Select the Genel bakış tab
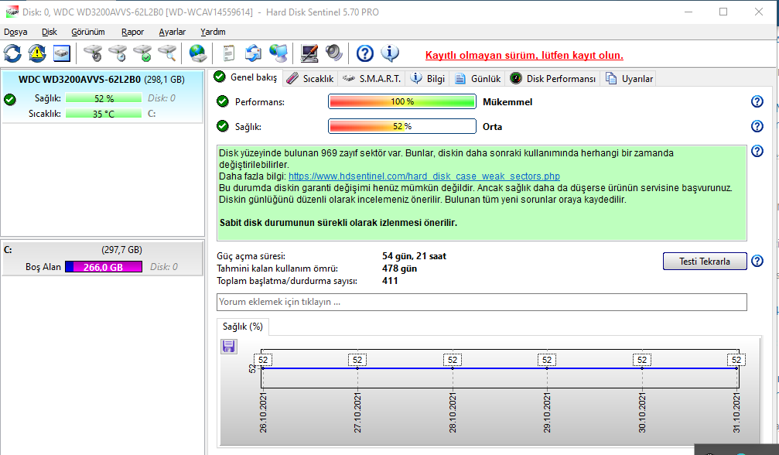779x455 pixels. pyautogui.click(x=246, y=77)
